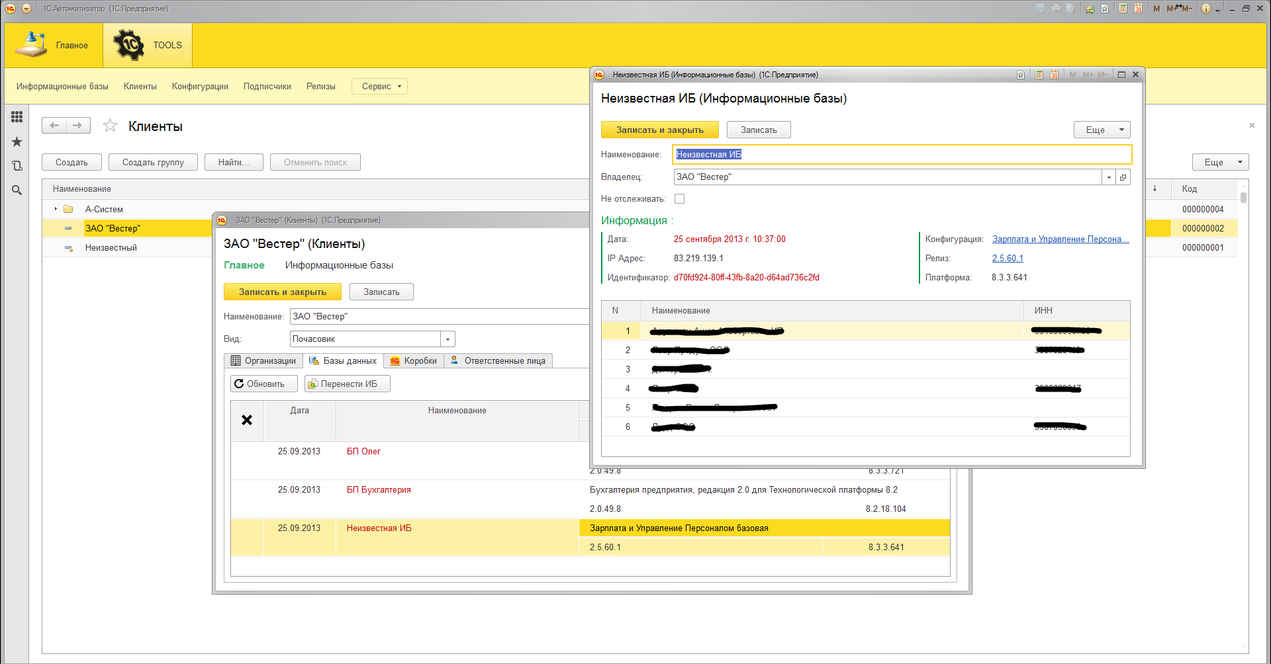Open the Зарплата и Управление Персона... configuration link
The image size is (1271, 664).
click(x=1060, y=239)
